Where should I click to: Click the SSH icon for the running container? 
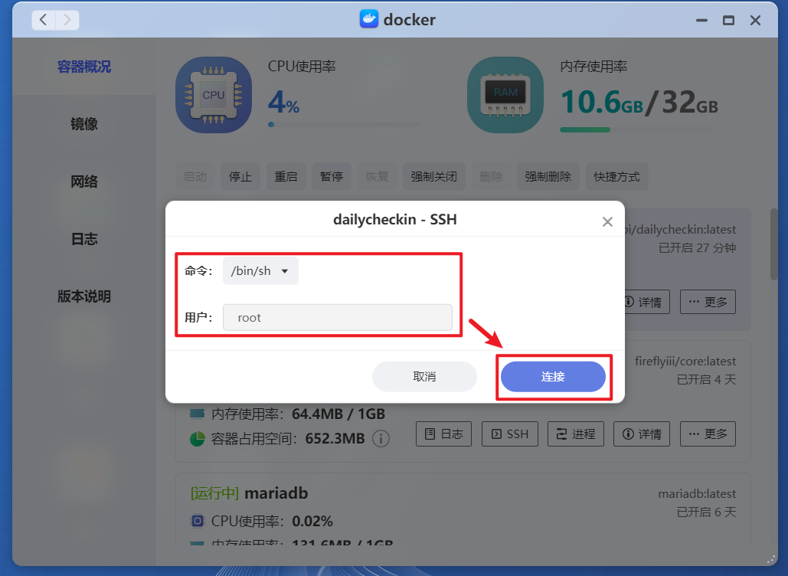coord(509,434)
